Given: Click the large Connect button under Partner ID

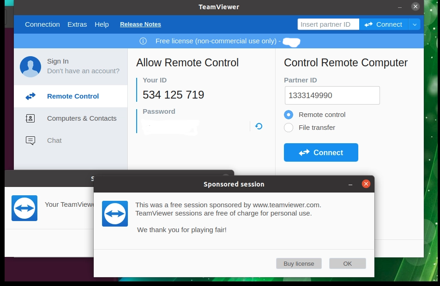Looking at the screenshot, I should tap(321, 152).
